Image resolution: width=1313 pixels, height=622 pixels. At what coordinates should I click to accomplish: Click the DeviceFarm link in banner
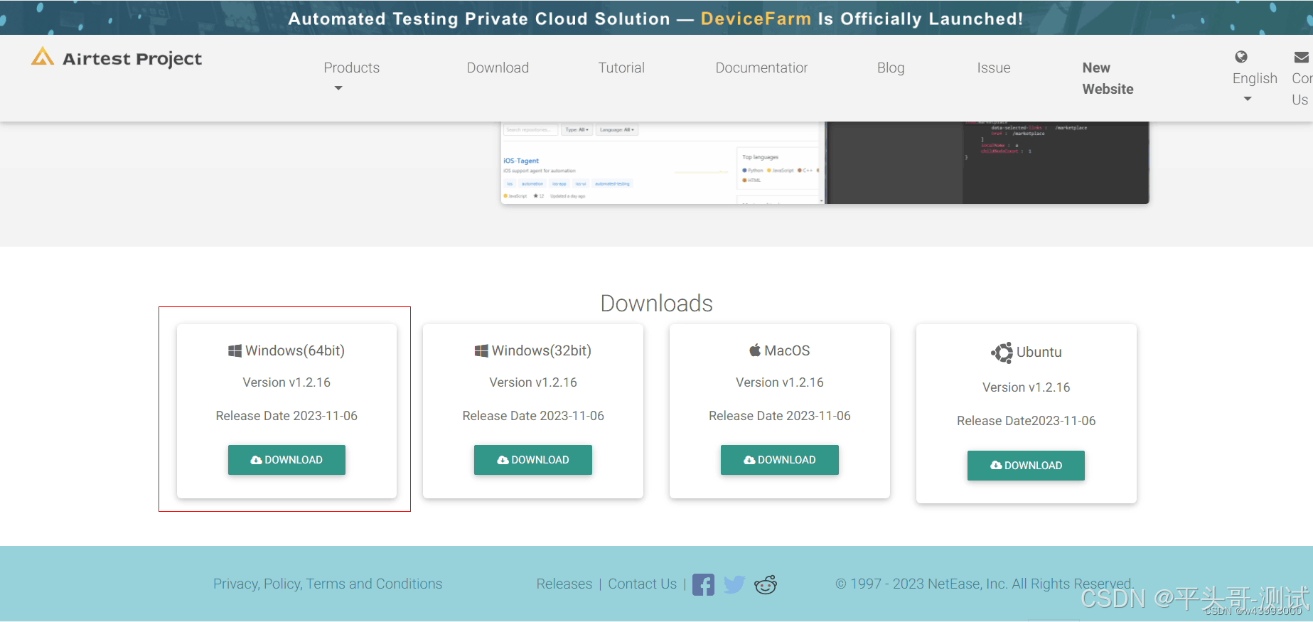click(x=756, y=18)
